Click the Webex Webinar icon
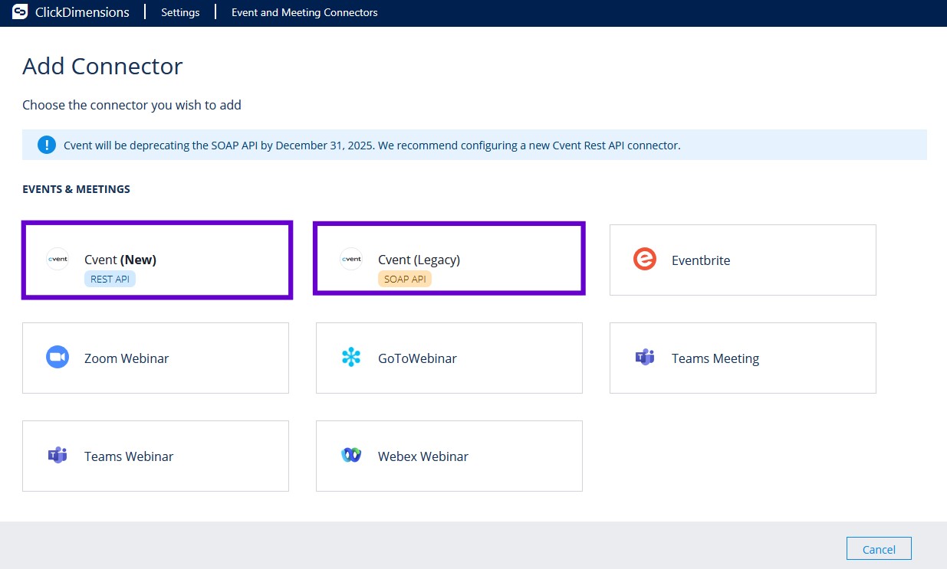Viewport: 947px width, 569px height. coord(351,456)
